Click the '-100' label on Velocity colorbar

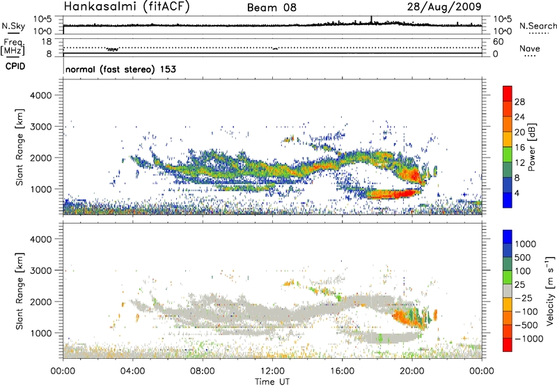(x=526, y=311)
